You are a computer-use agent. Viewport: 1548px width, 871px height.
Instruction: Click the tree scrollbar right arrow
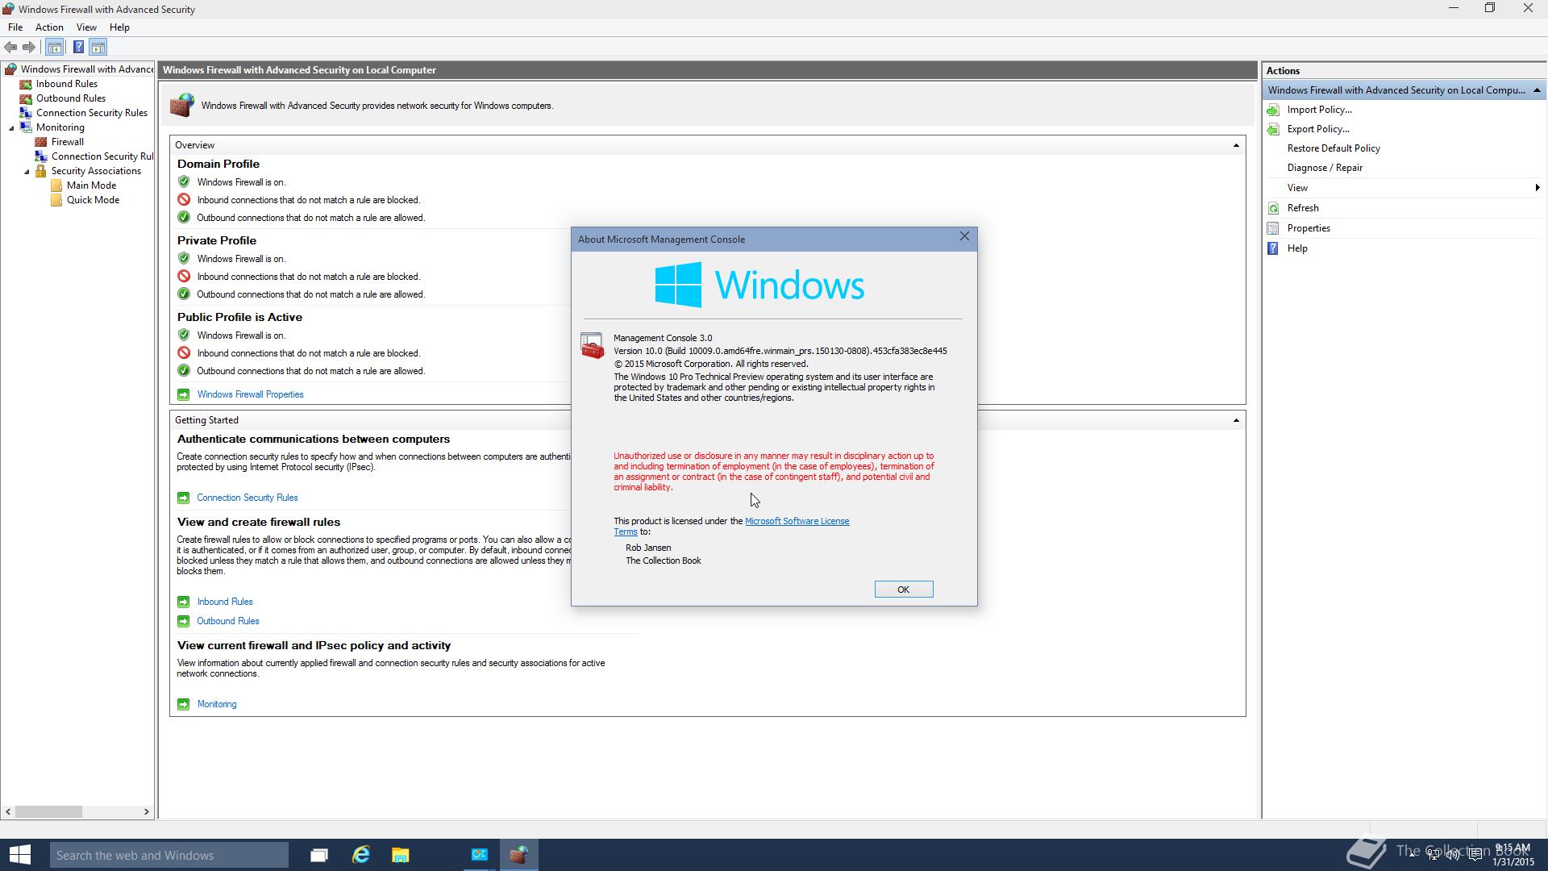(146, 812)
